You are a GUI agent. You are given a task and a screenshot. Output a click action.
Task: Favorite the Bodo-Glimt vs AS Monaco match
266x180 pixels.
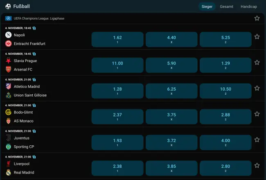click(x=257, y=114)
